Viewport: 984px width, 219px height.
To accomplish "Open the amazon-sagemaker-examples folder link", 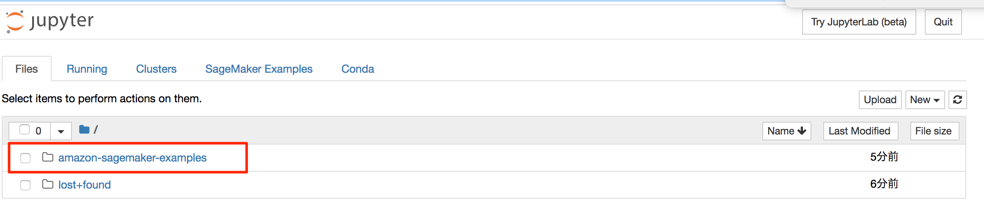I will [132, 158].
